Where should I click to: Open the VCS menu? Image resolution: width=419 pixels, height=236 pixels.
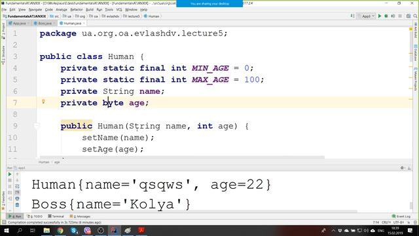pyautogui.click(x=119, y=10)
